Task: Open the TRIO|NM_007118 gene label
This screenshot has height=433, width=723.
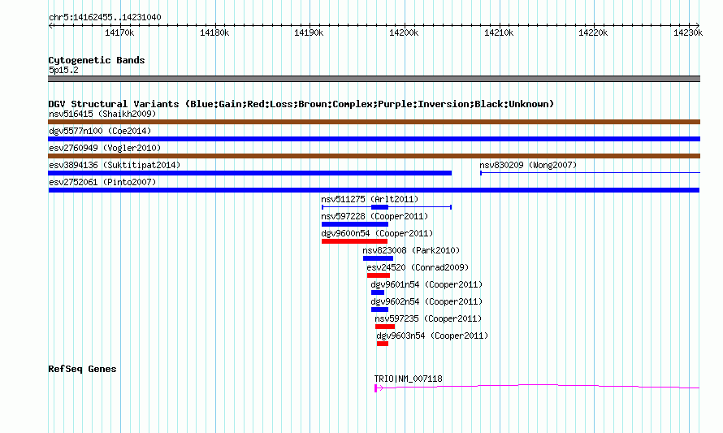Action: [x=408, y=379]
